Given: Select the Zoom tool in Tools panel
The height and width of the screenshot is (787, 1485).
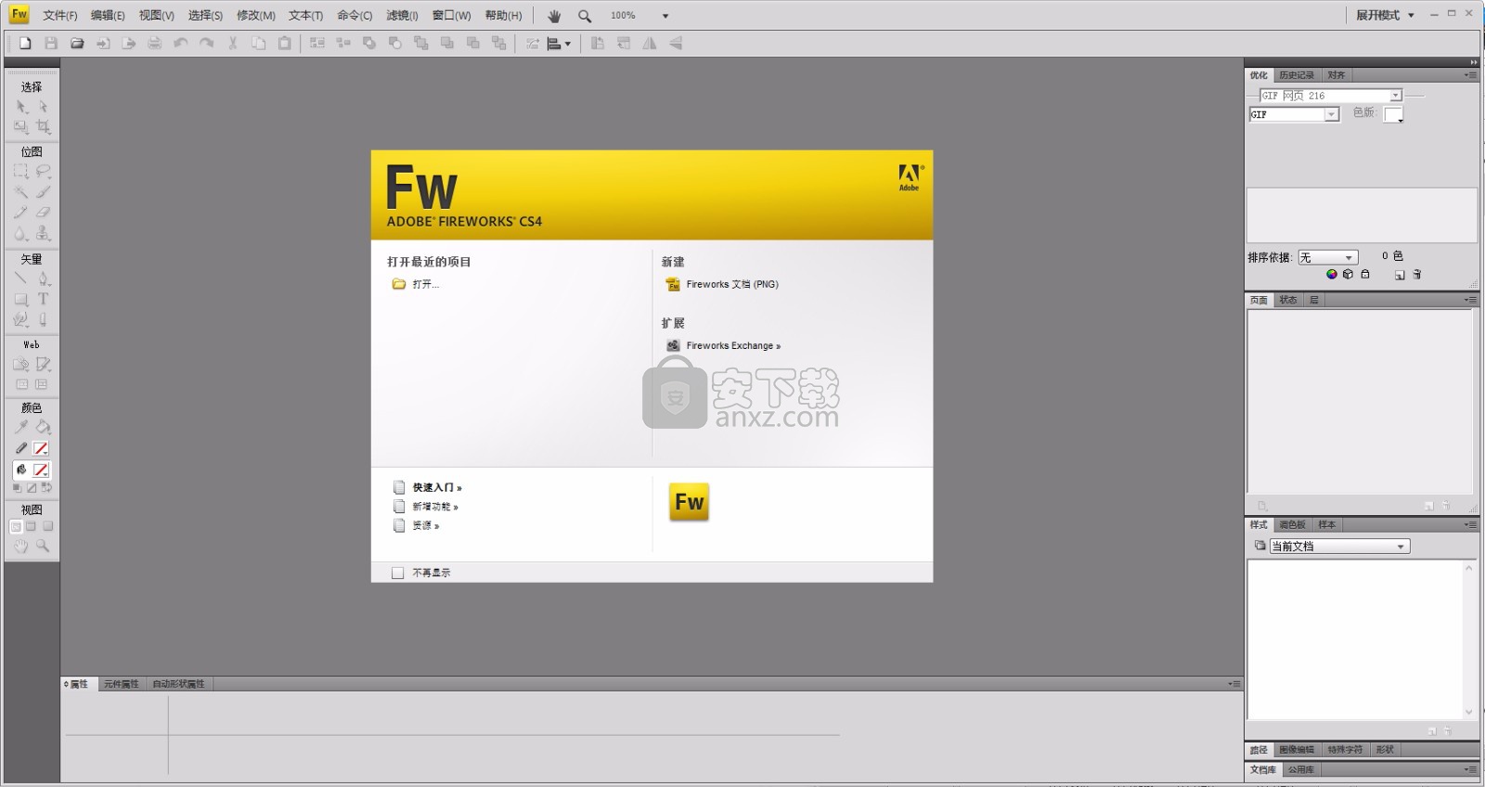Looking at the screenshot, I should 43,547.
